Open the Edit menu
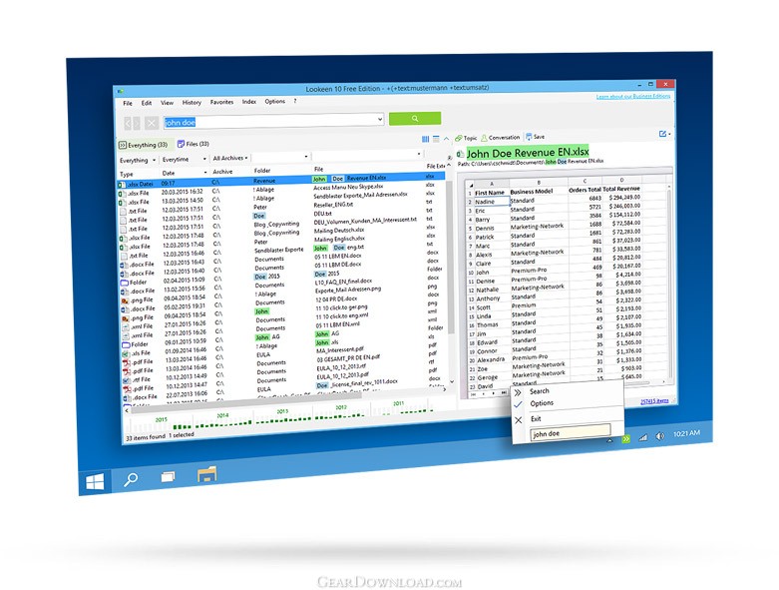This screenshot has height=590, width=779. (147, 103)
